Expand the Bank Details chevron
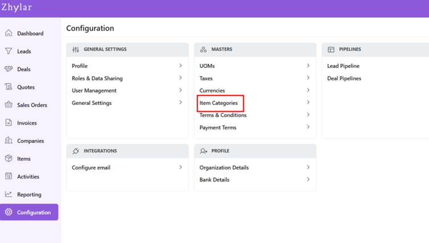Image resolution: width=429 pixels, height=243 pixels. (308, 180)
